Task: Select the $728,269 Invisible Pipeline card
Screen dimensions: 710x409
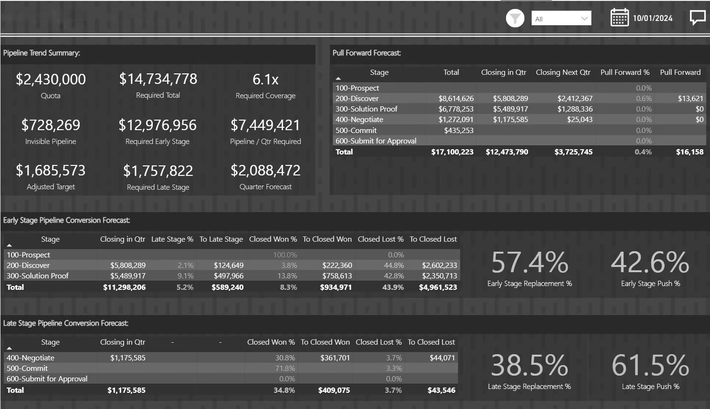Action: pyautogui.click(x=51, y=131)
